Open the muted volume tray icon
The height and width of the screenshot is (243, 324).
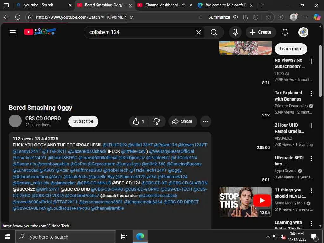click(283, 237)
